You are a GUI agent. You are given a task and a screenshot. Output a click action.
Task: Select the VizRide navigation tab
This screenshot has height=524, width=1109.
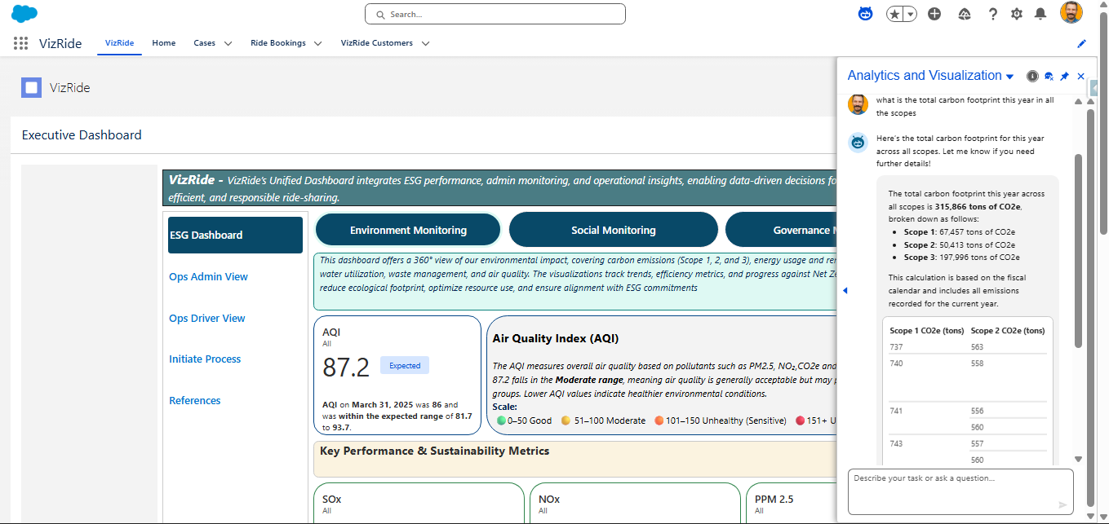tap(120, 43)
